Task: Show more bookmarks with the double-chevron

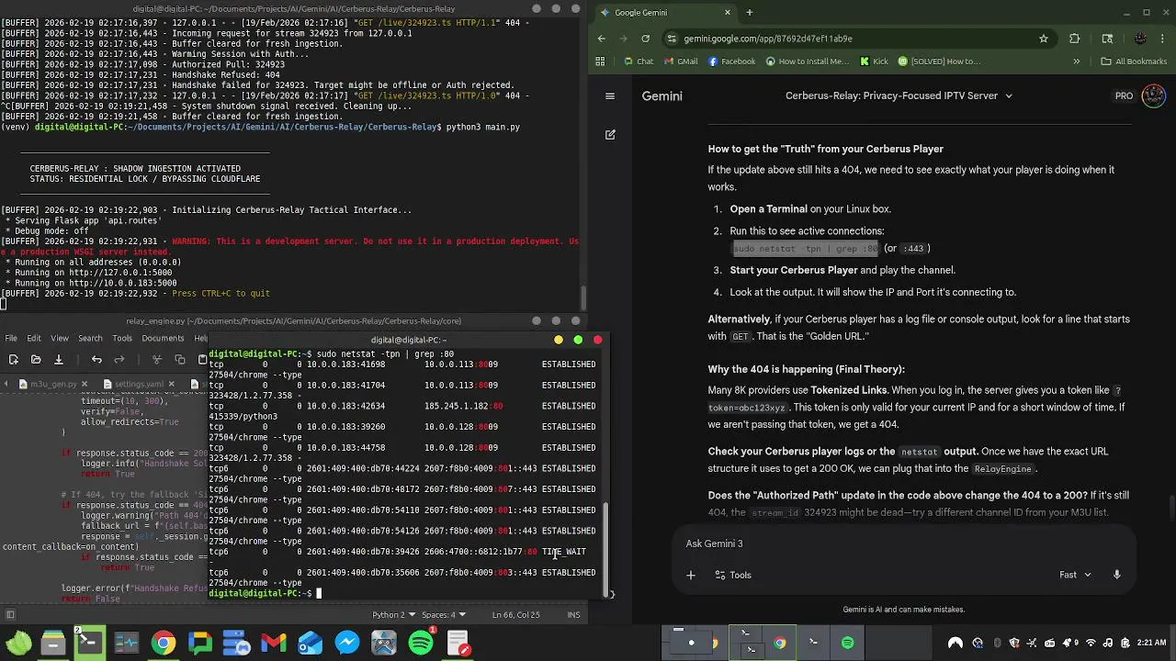Action: click(x=1076, y=62)
